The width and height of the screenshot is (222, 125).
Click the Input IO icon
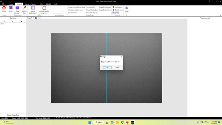coord(127,8)
